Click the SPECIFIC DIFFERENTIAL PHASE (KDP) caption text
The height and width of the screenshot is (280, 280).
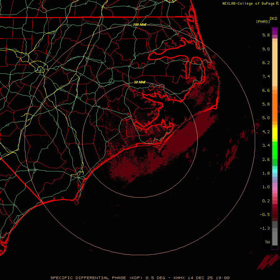(96, 278)
